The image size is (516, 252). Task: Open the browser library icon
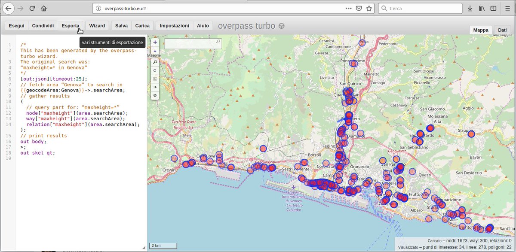pos(482,8)
